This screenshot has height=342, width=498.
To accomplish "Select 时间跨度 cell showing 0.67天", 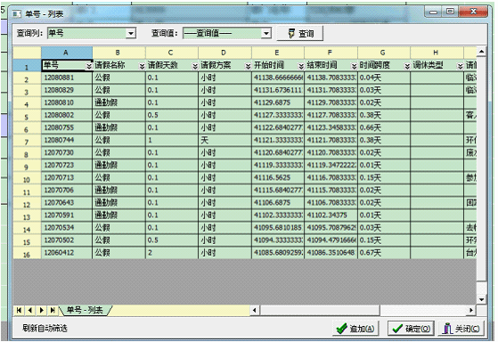I will (x=384, y=253).
